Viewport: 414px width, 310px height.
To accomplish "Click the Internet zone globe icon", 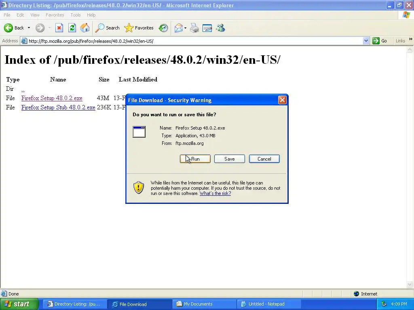I will tap(357, 294).
